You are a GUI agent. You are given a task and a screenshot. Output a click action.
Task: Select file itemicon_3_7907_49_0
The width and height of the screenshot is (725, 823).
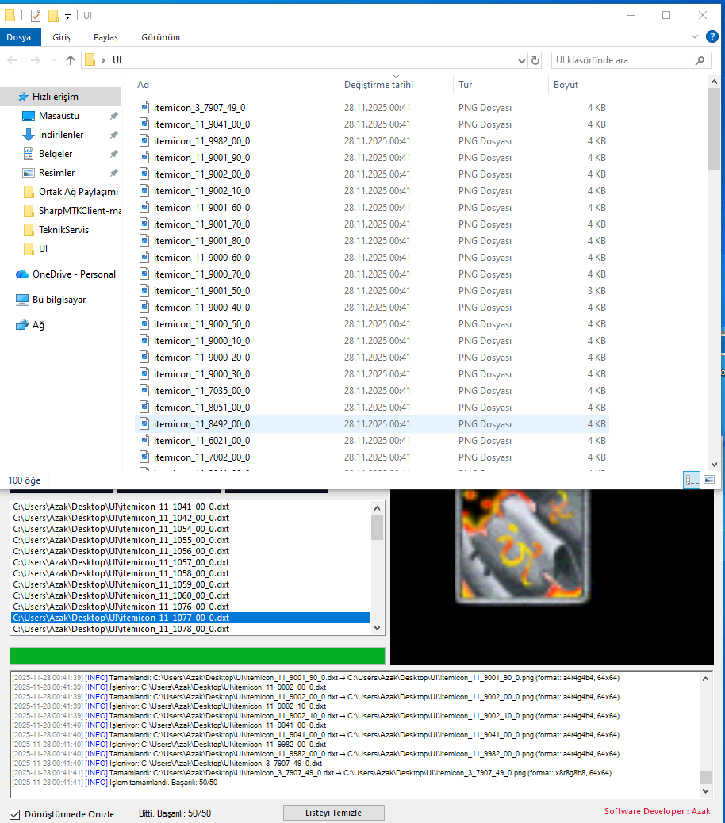coord(199,108)
